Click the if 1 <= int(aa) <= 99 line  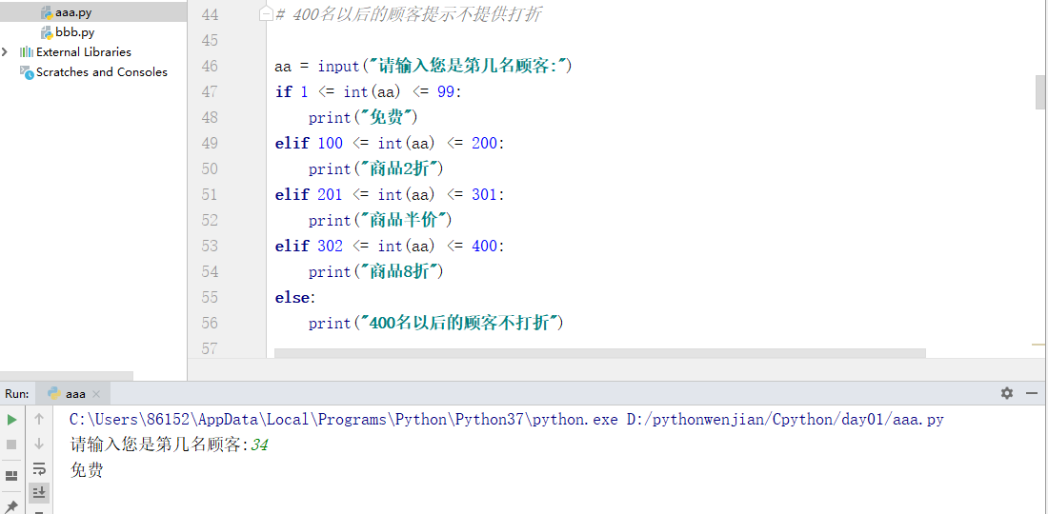point(369,91)
